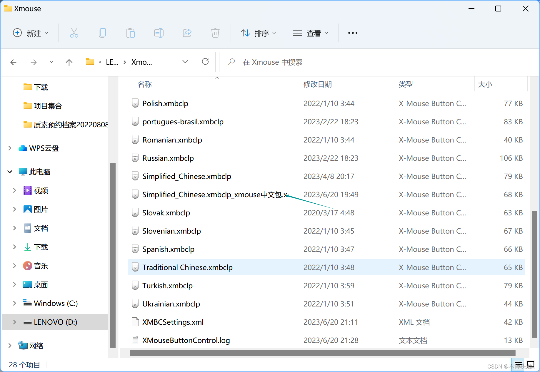The image size is (540, 372).
Task: Refresh the current folder view
Action: click(205, 62)
